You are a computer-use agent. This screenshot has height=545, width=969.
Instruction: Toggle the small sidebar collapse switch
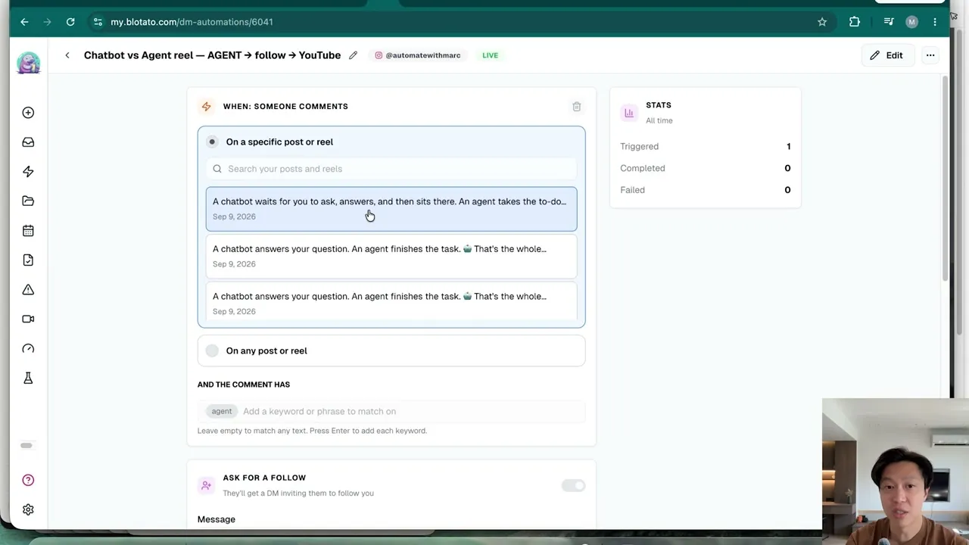pos(26,445)
